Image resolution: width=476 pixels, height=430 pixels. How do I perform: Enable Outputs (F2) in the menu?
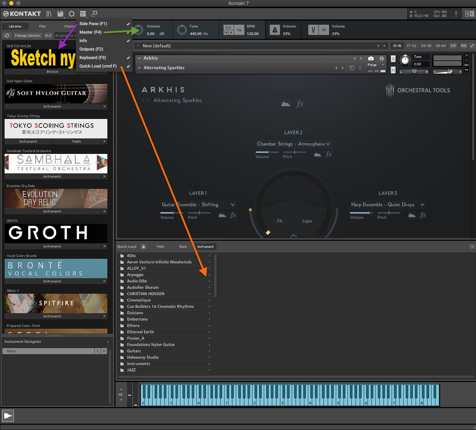coord(104,49)
